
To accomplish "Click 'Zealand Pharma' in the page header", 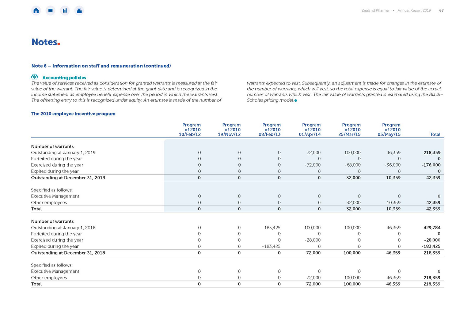I will coord(375,11).
